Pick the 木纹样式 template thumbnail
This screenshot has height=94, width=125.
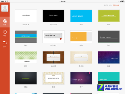tap(53, 37)
